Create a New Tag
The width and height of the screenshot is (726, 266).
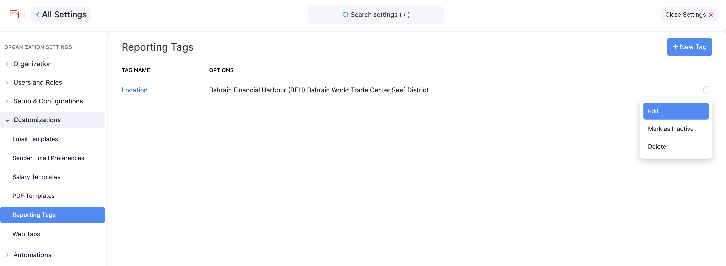(689, 47)
